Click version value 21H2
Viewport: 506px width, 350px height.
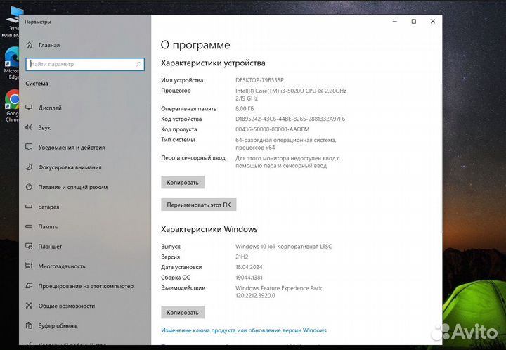pyautogui.click(x=242, y=257)
